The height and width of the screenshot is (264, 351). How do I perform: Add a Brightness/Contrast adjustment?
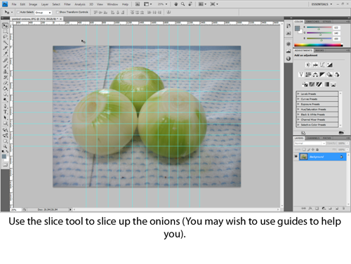coord(308,65)
